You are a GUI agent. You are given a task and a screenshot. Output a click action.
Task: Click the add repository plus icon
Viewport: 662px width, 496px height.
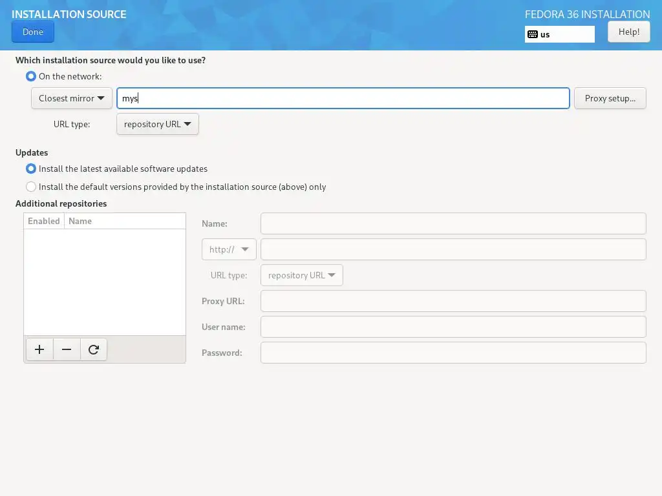coord(39,349)
